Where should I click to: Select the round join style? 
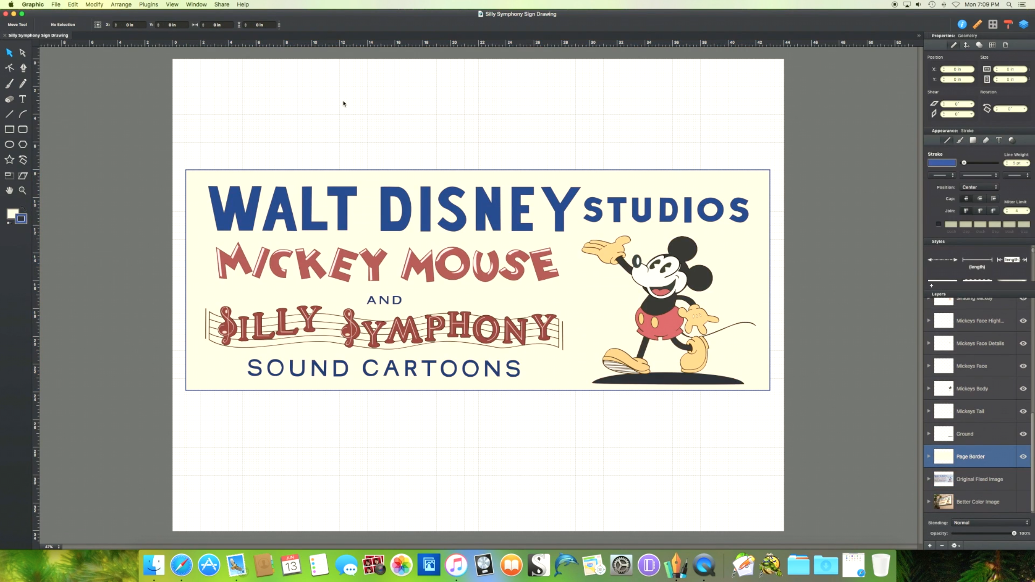980,211
